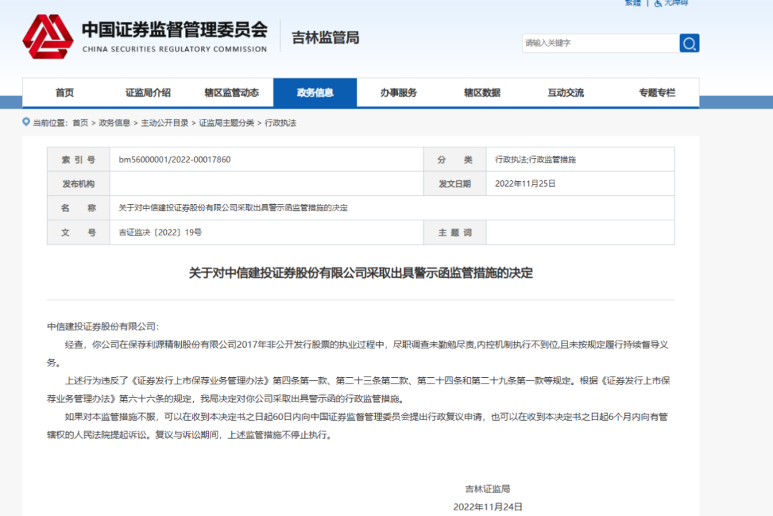Click the 吉林监管局 header title
773x516 pixels.
(325, 38)
